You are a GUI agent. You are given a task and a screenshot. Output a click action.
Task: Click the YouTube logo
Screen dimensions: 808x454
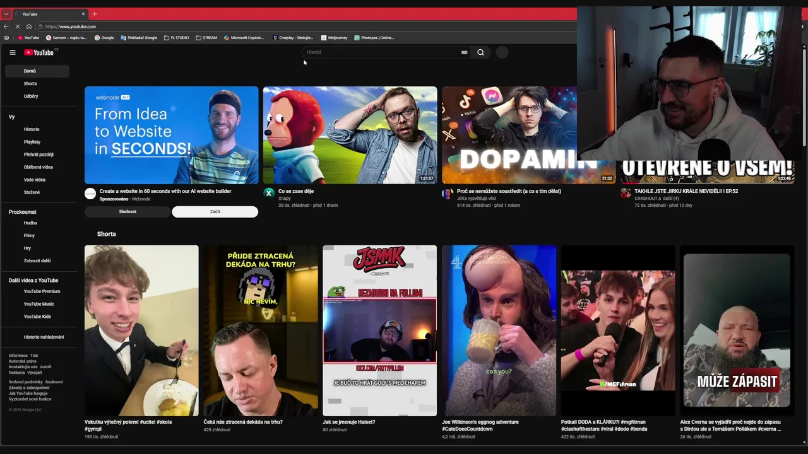click(39, 52)
